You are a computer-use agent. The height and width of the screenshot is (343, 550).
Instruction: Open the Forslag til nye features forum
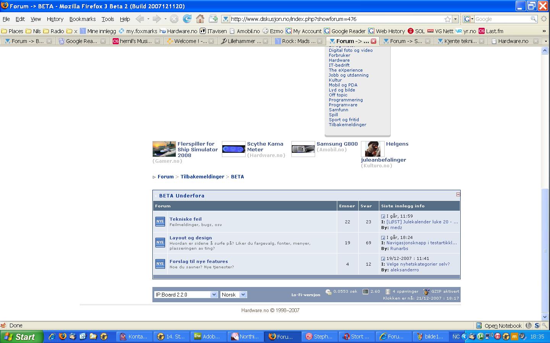199,261
